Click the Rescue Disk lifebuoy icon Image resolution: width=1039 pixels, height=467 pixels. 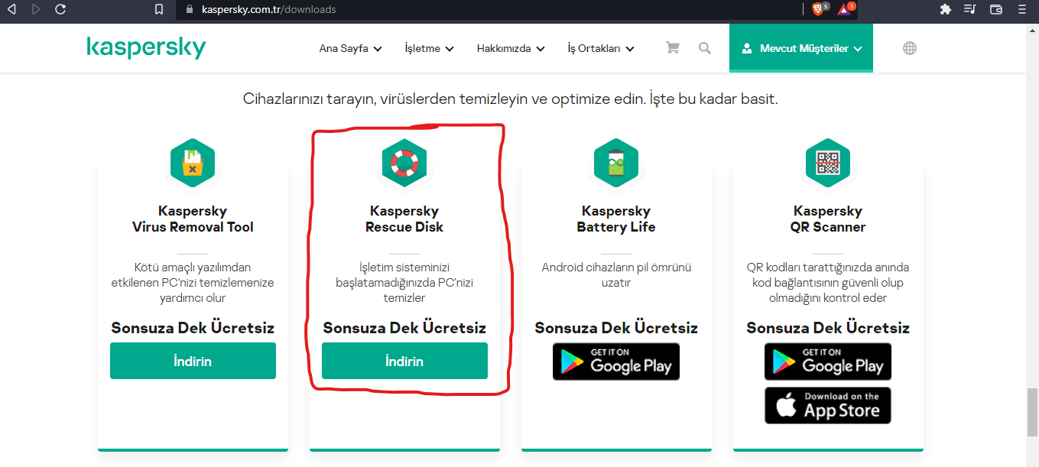[404, 163]
